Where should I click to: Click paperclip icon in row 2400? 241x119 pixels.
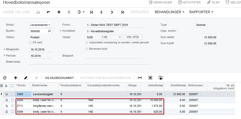[6, 94]
